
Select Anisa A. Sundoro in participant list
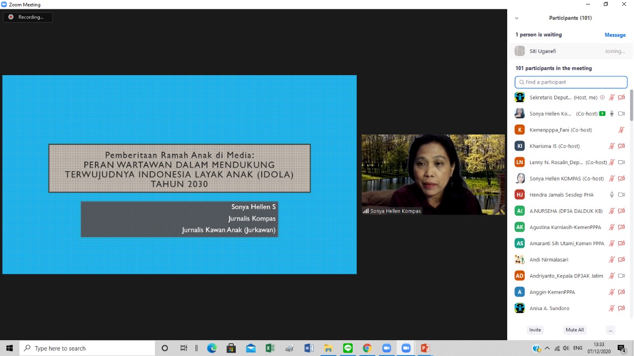point(549,309)
